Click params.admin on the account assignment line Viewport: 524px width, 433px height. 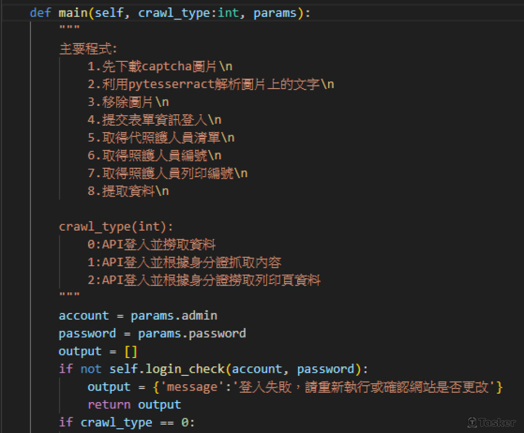(173, 316)
